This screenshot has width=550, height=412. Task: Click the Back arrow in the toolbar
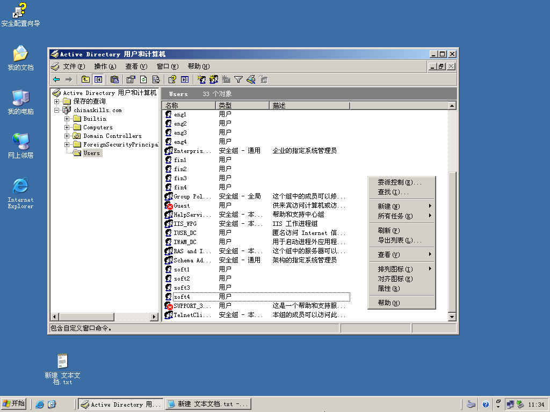(x=56, y=79)
